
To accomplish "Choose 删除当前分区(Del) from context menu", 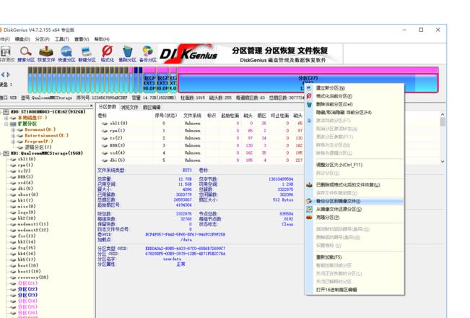I will tap(354, 104).
